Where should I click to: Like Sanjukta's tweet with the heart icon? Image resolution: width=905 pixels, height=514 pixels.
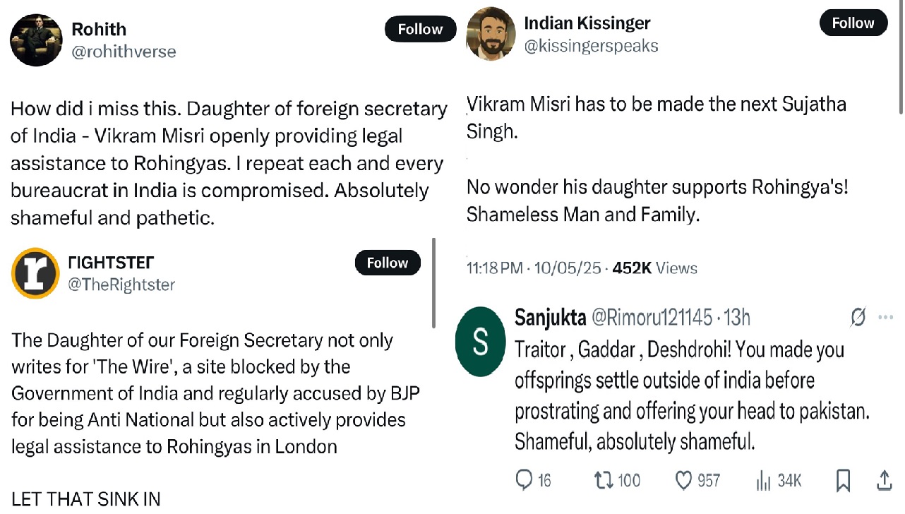click(x=683, y=481)
